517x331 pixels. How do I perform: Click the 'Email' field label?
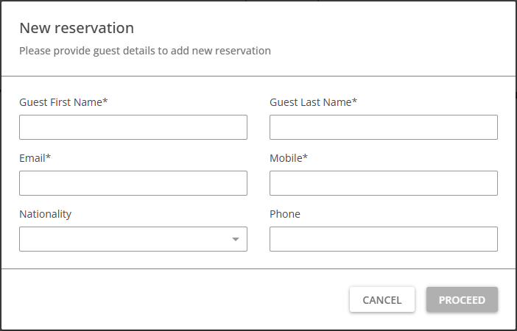pyautogui.click(x=32, y=158)
